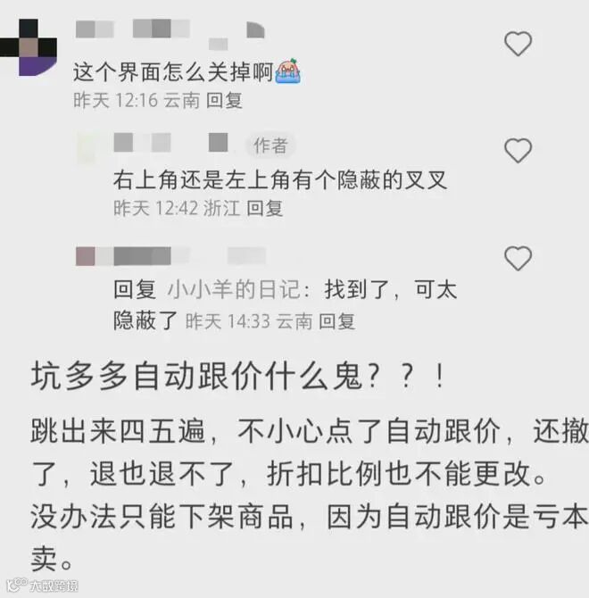
Task: Tap the watermark logo at bottom left
Action: click(x=43, y=586)
